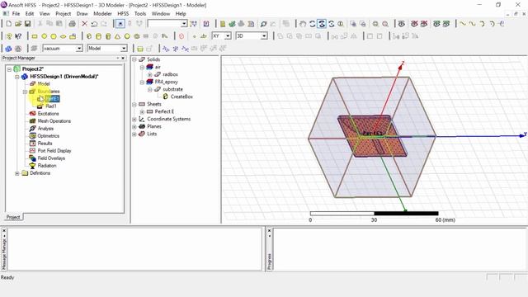Open the empty toolbar combo box

(x=184, y=24)
